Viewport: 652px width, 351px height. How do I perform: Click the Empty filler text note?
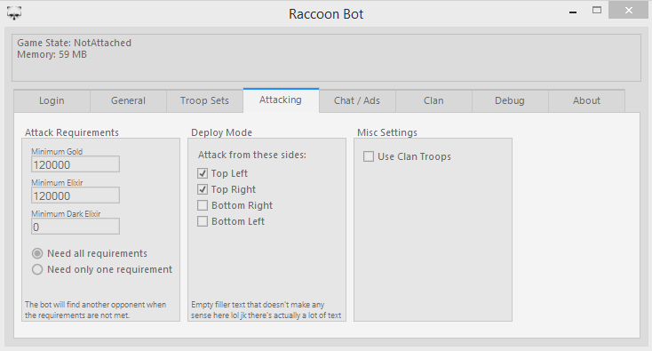point(266,310)
